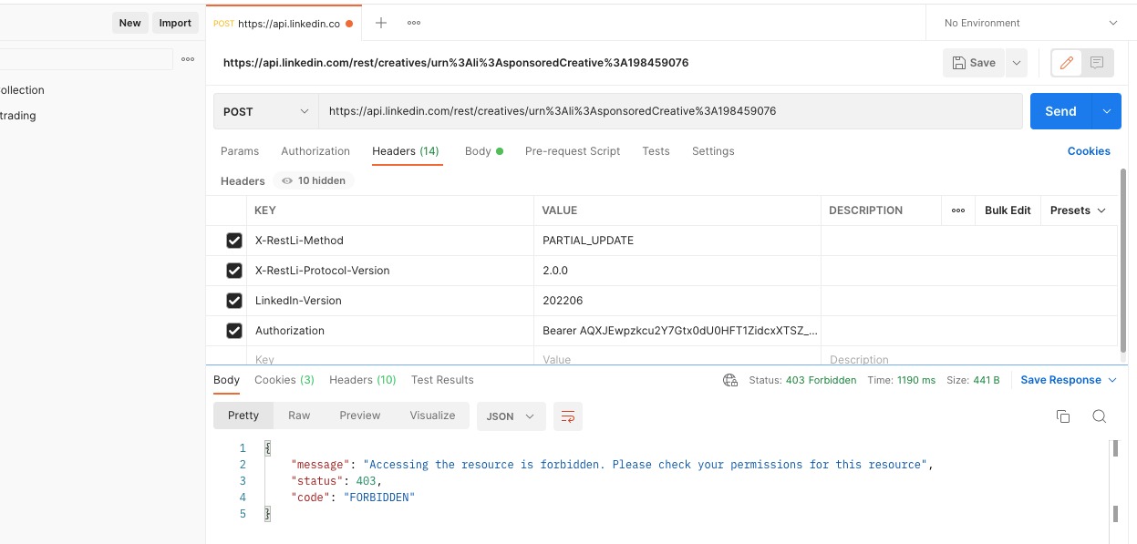Open more actions on the request tab
The width and height of the screenshot is (1137, 544).
[413, 22]
